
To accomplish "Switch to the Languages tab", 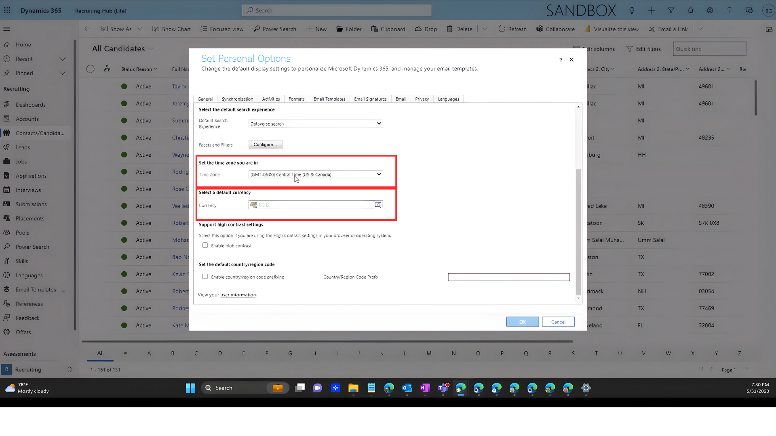I will point(448,99).
